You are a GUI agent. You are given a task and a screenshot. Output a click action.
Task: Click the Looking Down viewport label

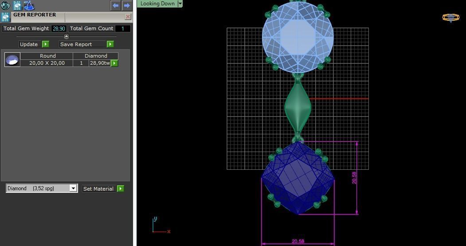click(x=157, y=4)
